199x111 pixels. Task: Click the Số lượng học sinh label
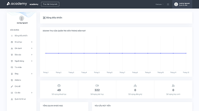tap(173, 94)
